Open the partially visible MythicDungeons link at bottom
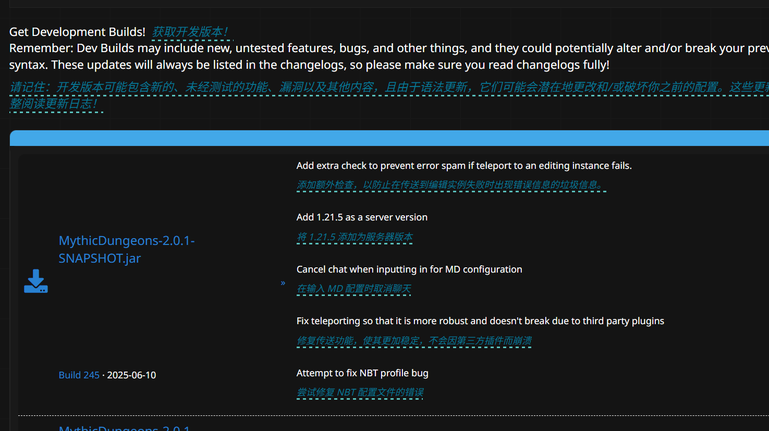 click(x=124, y=427)
